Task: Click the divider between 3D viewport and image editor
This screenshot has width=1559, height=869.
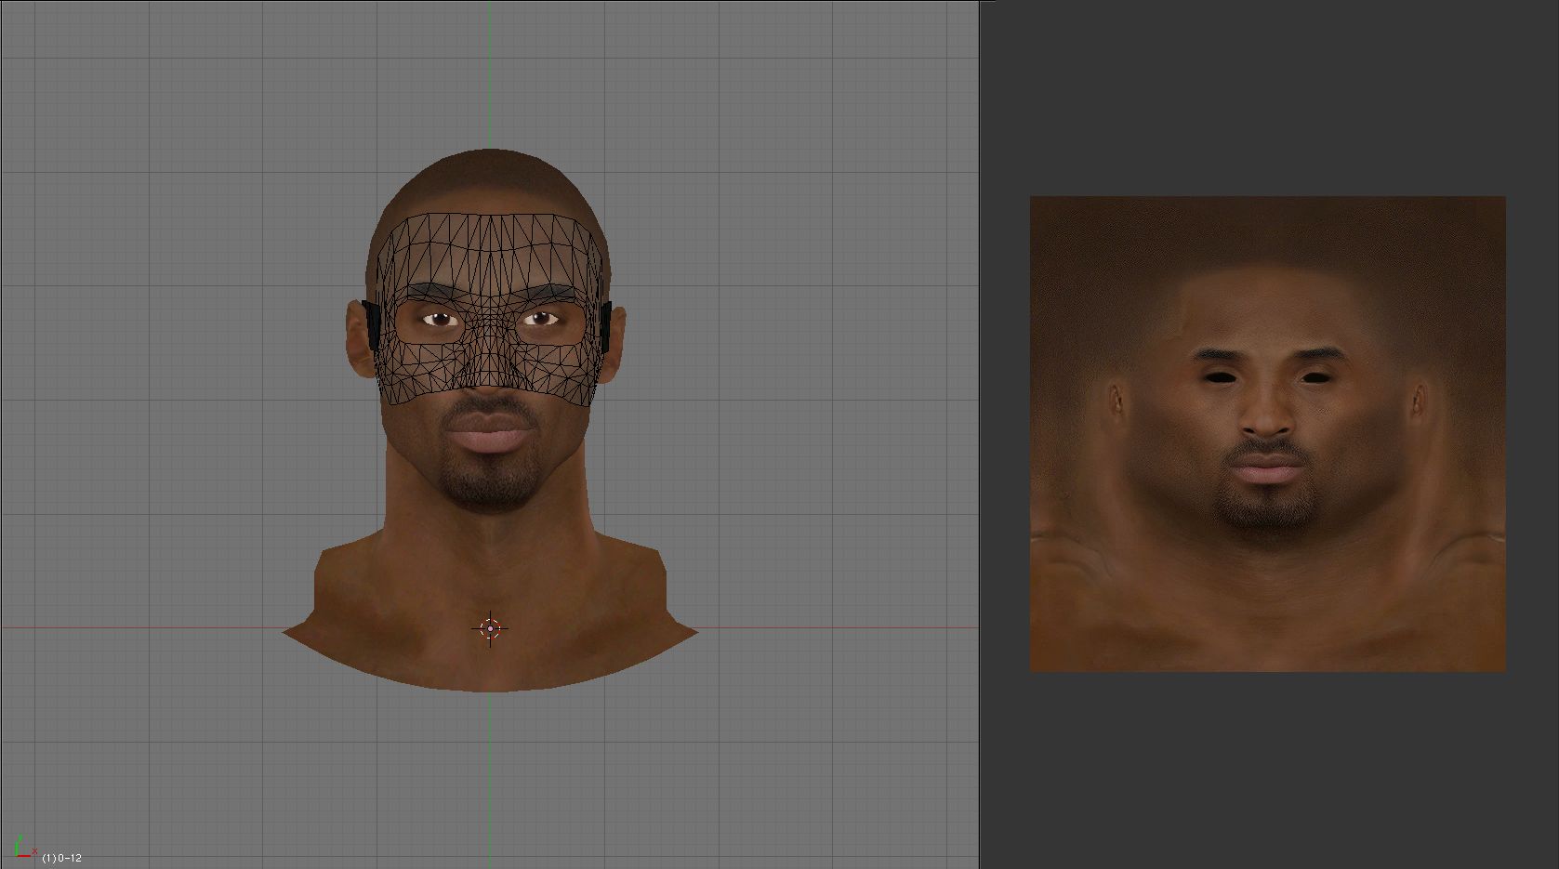Action: (x=980, y=434)
